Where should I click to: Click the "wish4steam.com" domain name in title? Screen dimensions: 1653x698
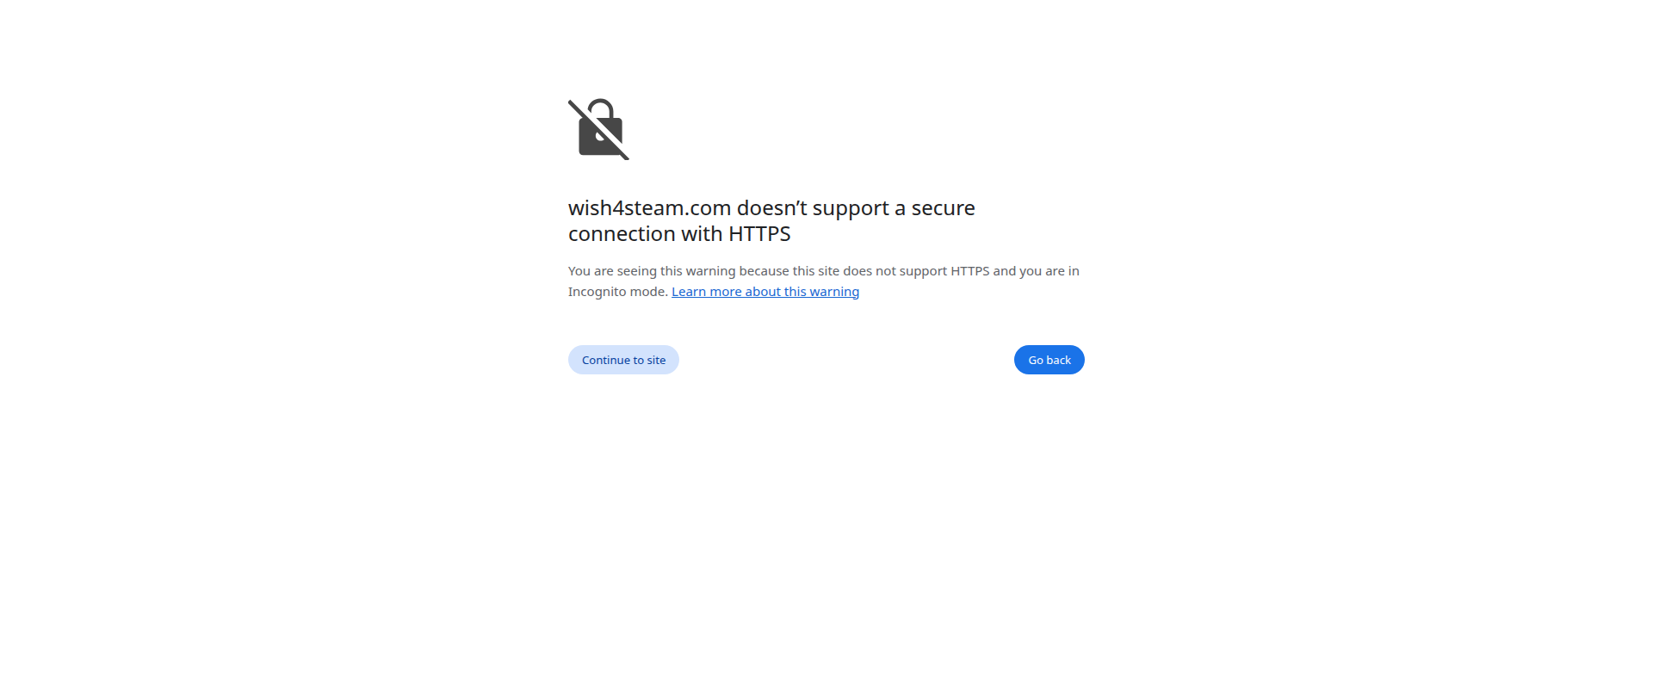click(x=649, y=208)
